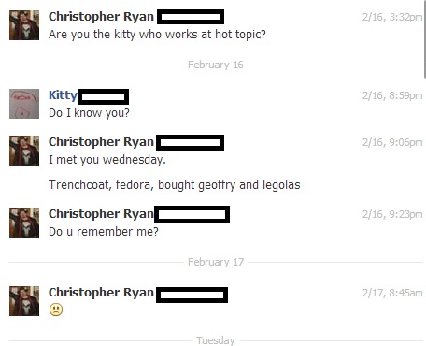
Task: Click the conversation scrollbar thumb
Action: (x=425, y=39)
